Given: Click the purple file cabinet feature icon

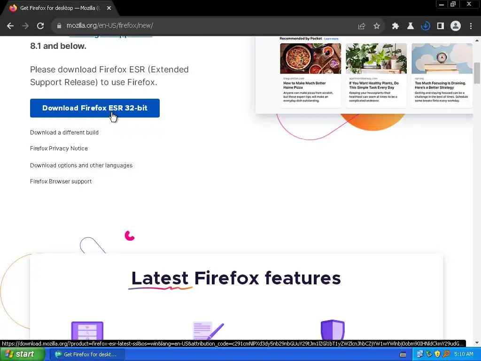Looking at the screenshot, I should tap(87, 330).
